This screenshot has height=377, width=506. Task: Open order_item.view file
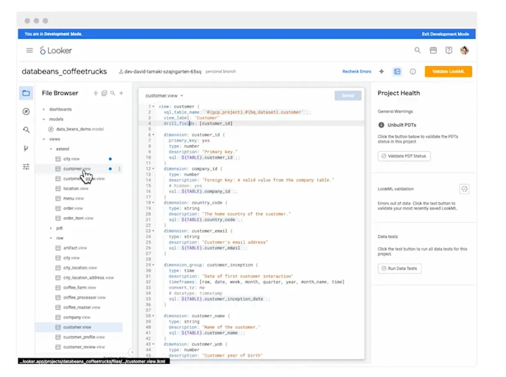78,218
